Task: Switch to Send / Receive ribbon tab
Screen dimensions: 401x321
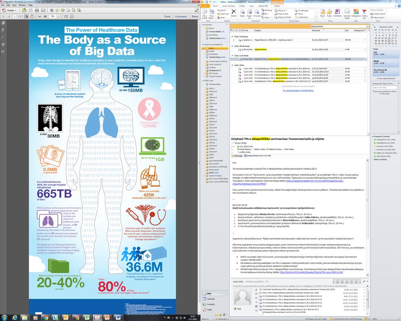Action: 228,6
